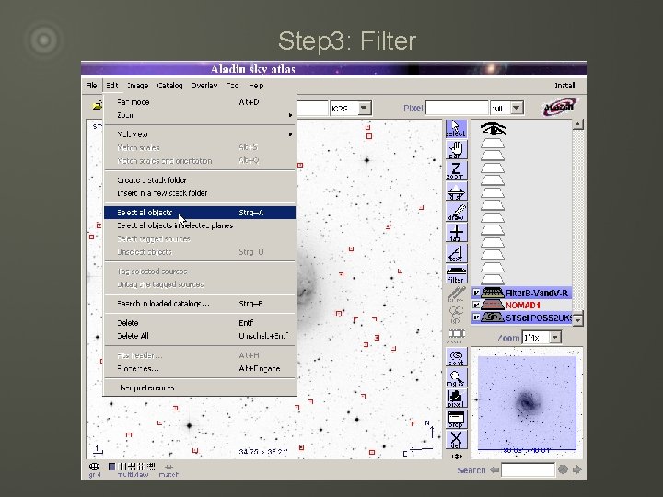The width and height of the screenshot is (663, 497).
Task: Uncheck the NOMAD1 plane checkbox
Action: (x=476, y=305)
